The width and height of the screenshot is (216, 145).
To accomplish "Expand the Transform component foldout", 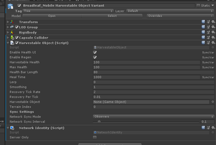I will 8,22.
